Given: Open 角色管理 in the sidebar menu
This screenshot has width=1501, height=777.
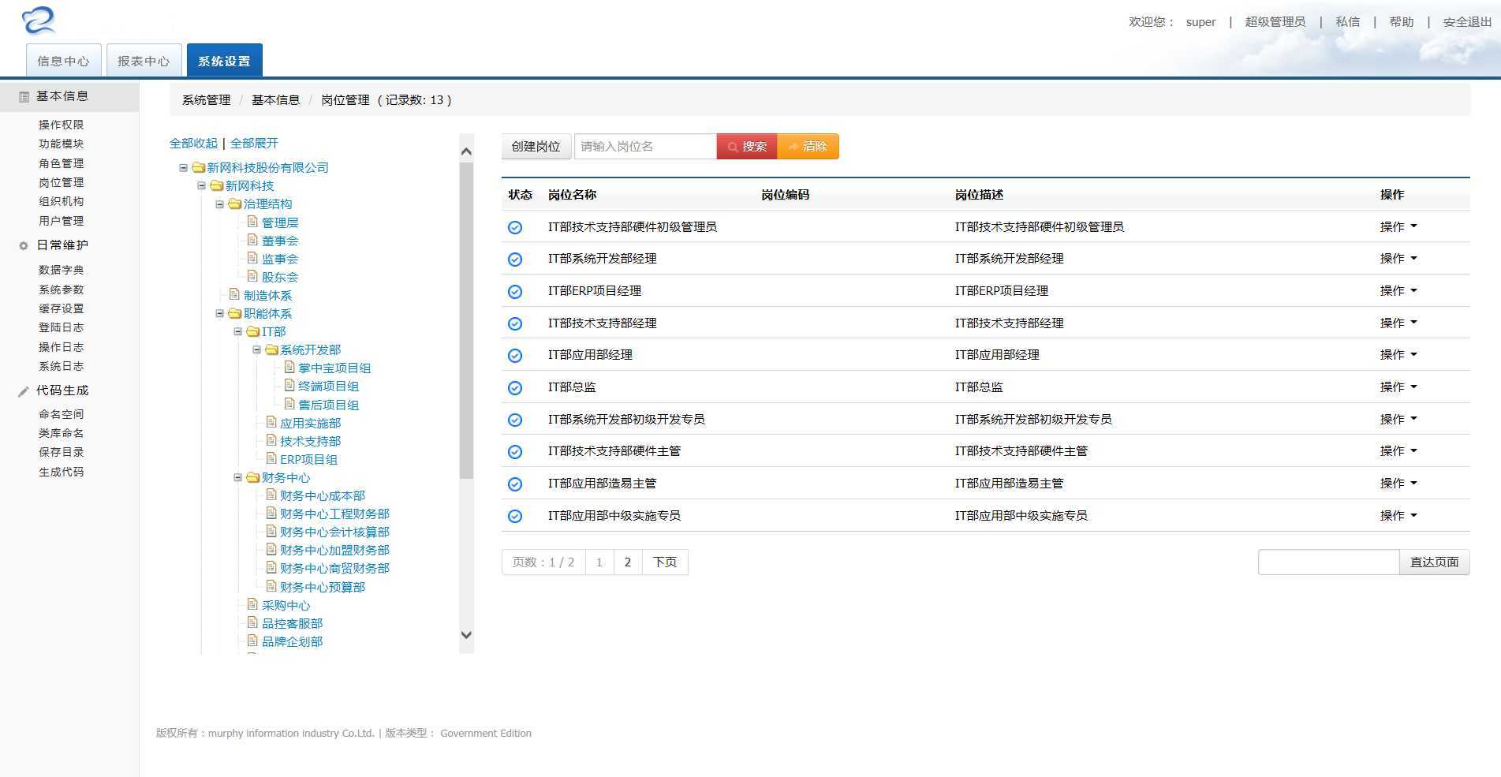Looking at the screenshot, I should click(61, 163).
